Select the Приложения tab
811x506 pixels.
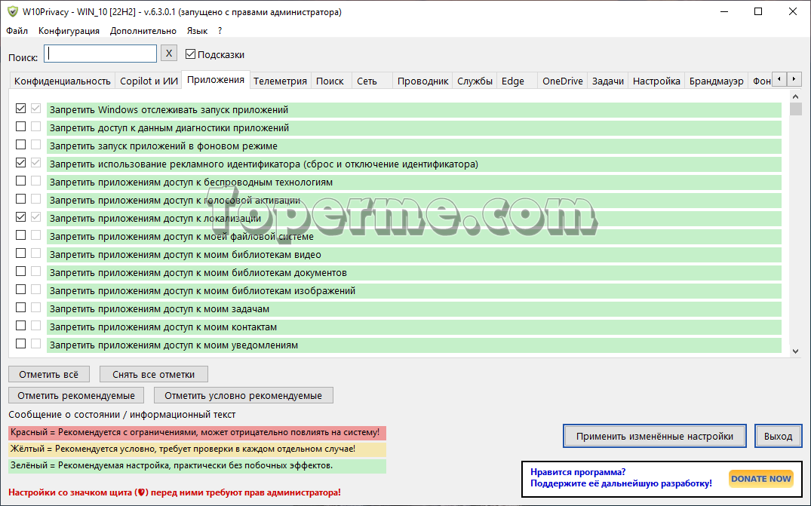click(216, 80)
